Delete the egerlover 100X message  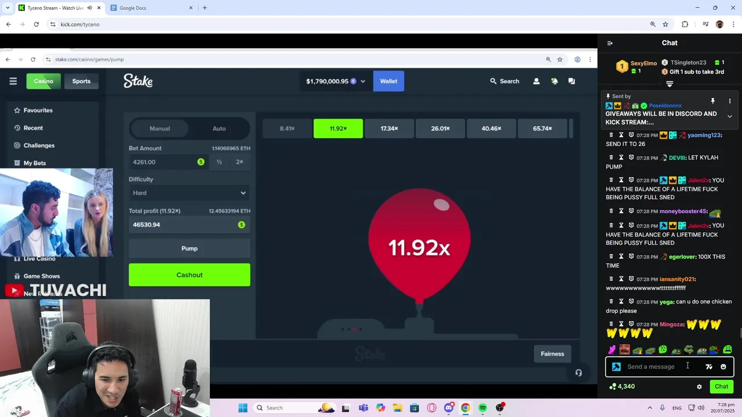[611, 257]
